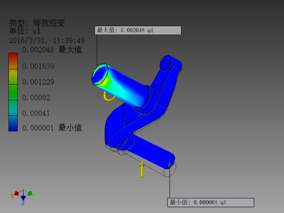Click the legend value 0.00082
Viewport: 284px width, 213px height.
tap(36, 98)
